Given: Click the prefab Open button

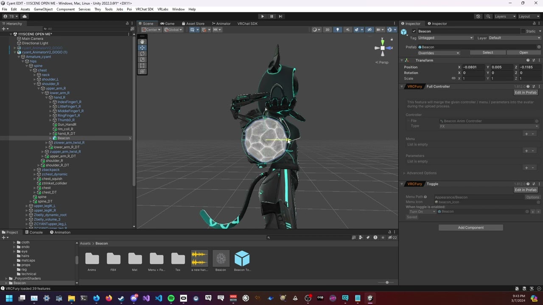Looking at the screenshot, I should 524,53.
